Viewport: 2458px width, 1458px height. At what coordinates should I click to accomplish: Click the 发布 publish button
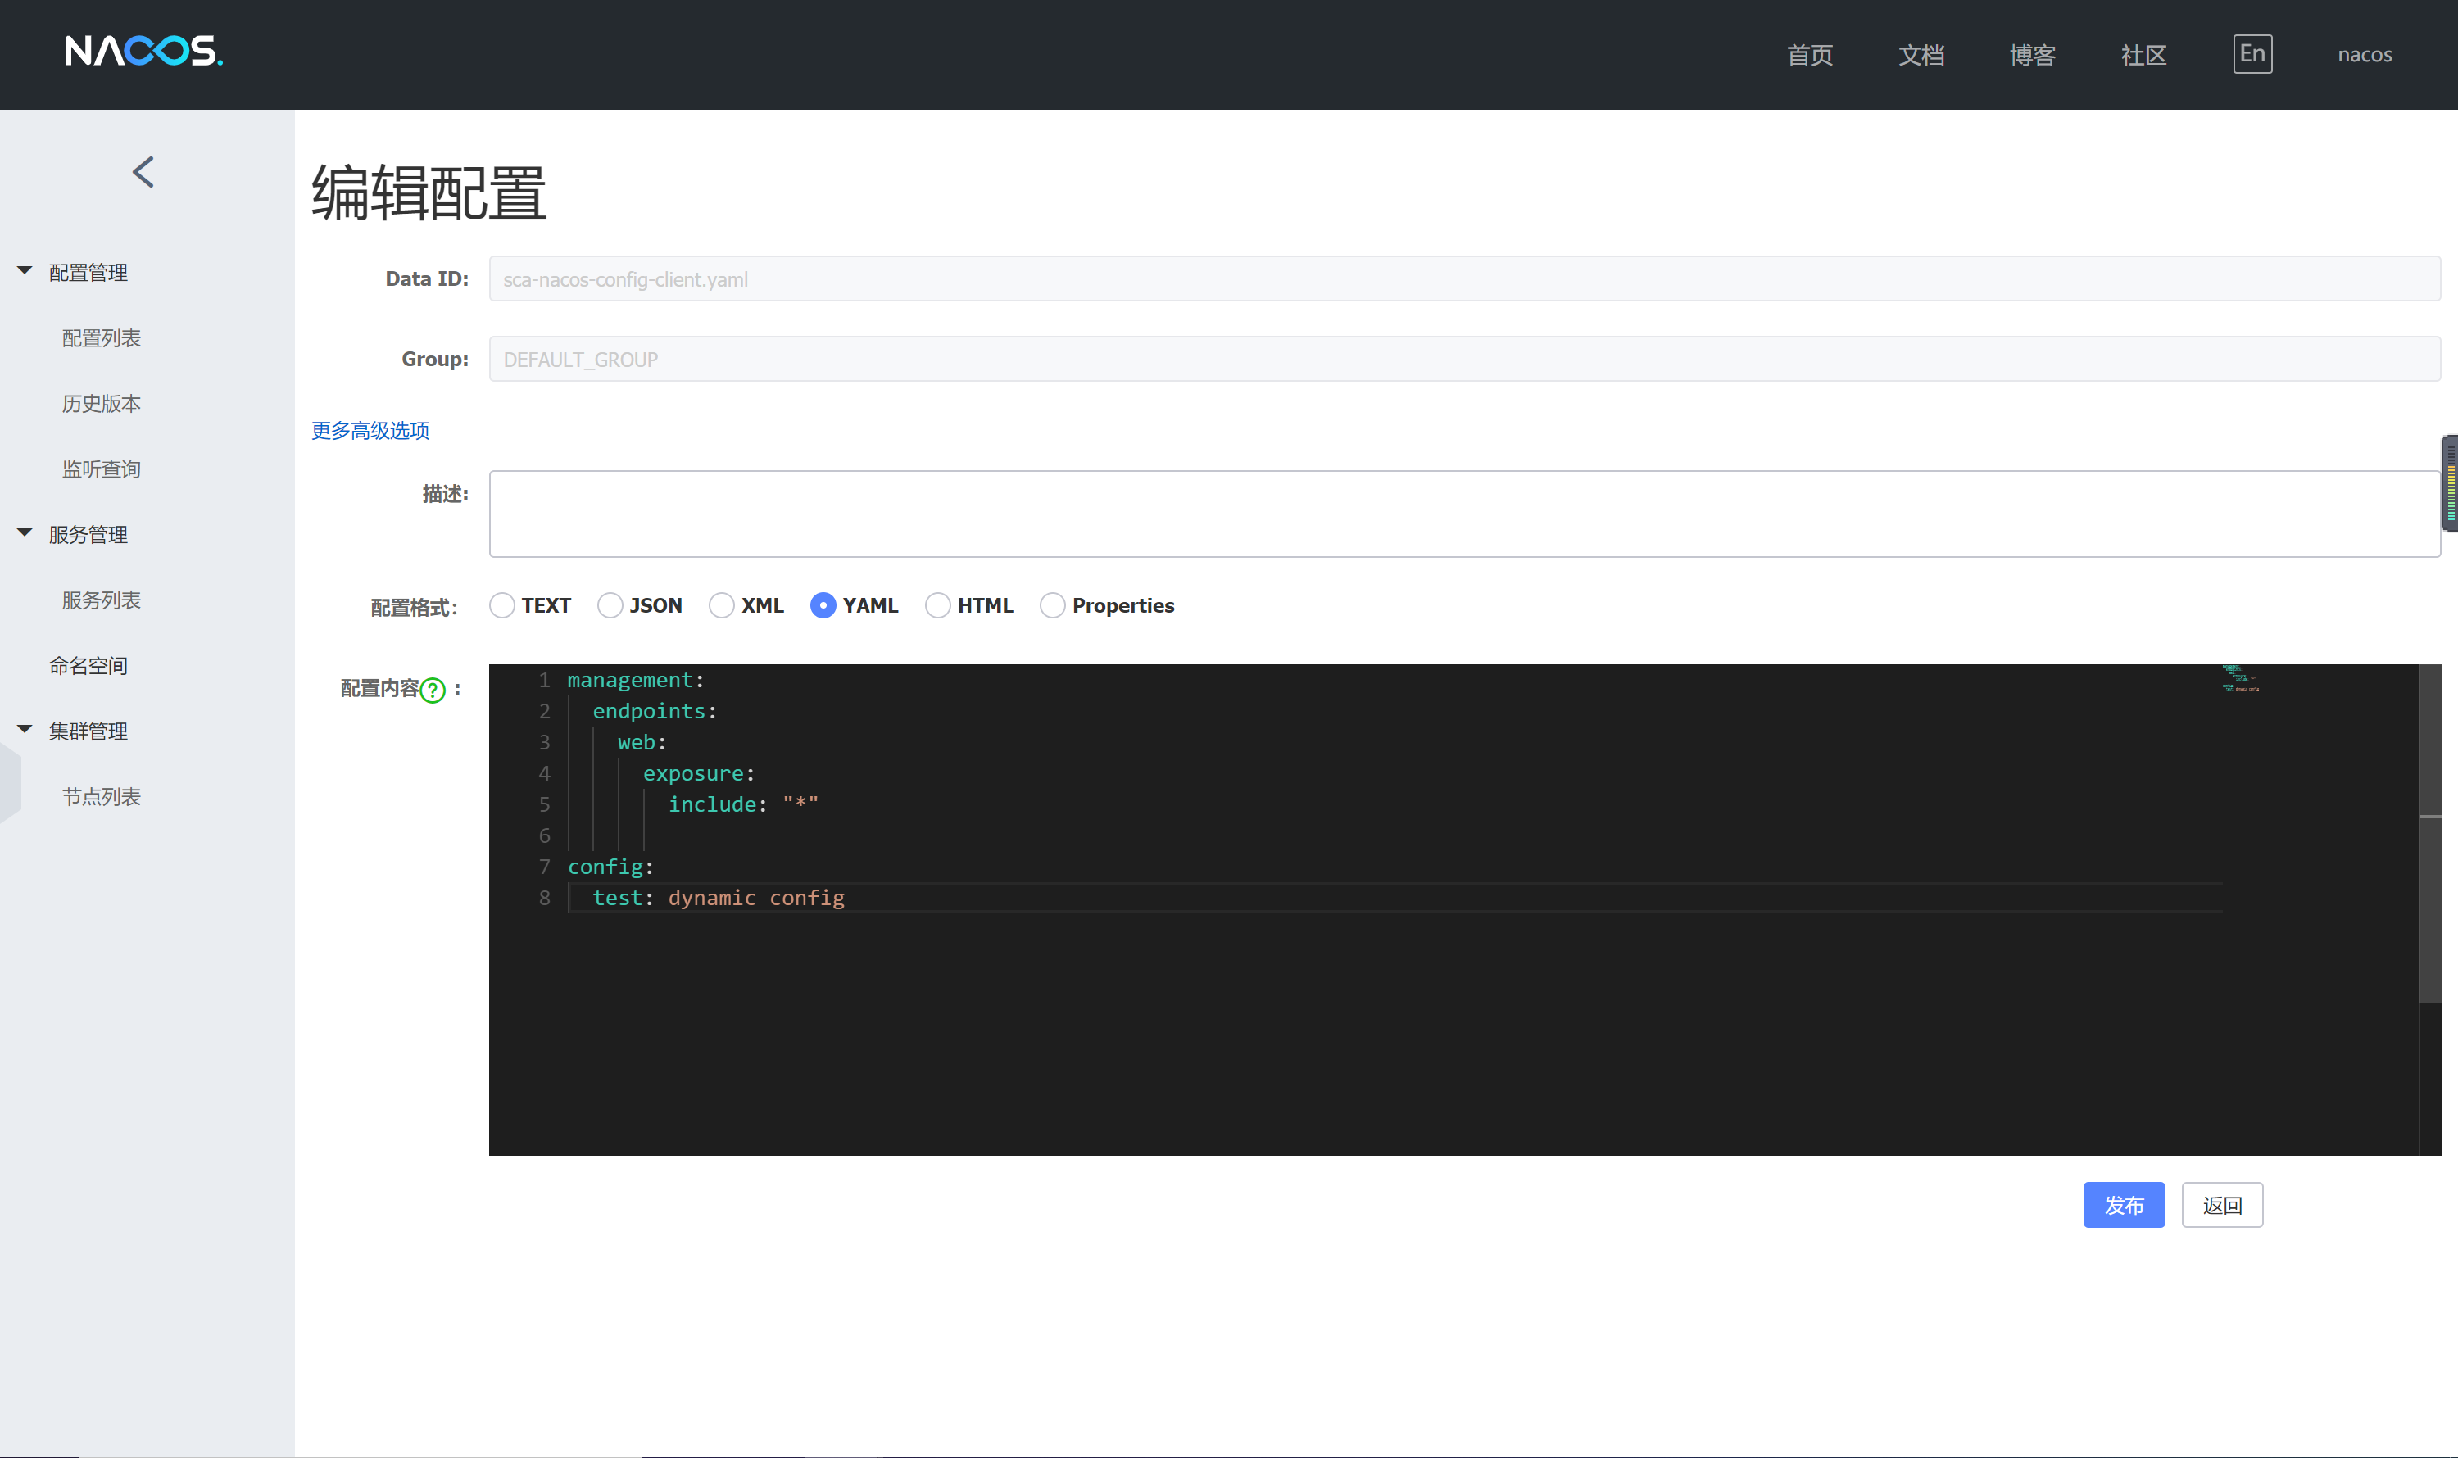tap(2123, 1205)
